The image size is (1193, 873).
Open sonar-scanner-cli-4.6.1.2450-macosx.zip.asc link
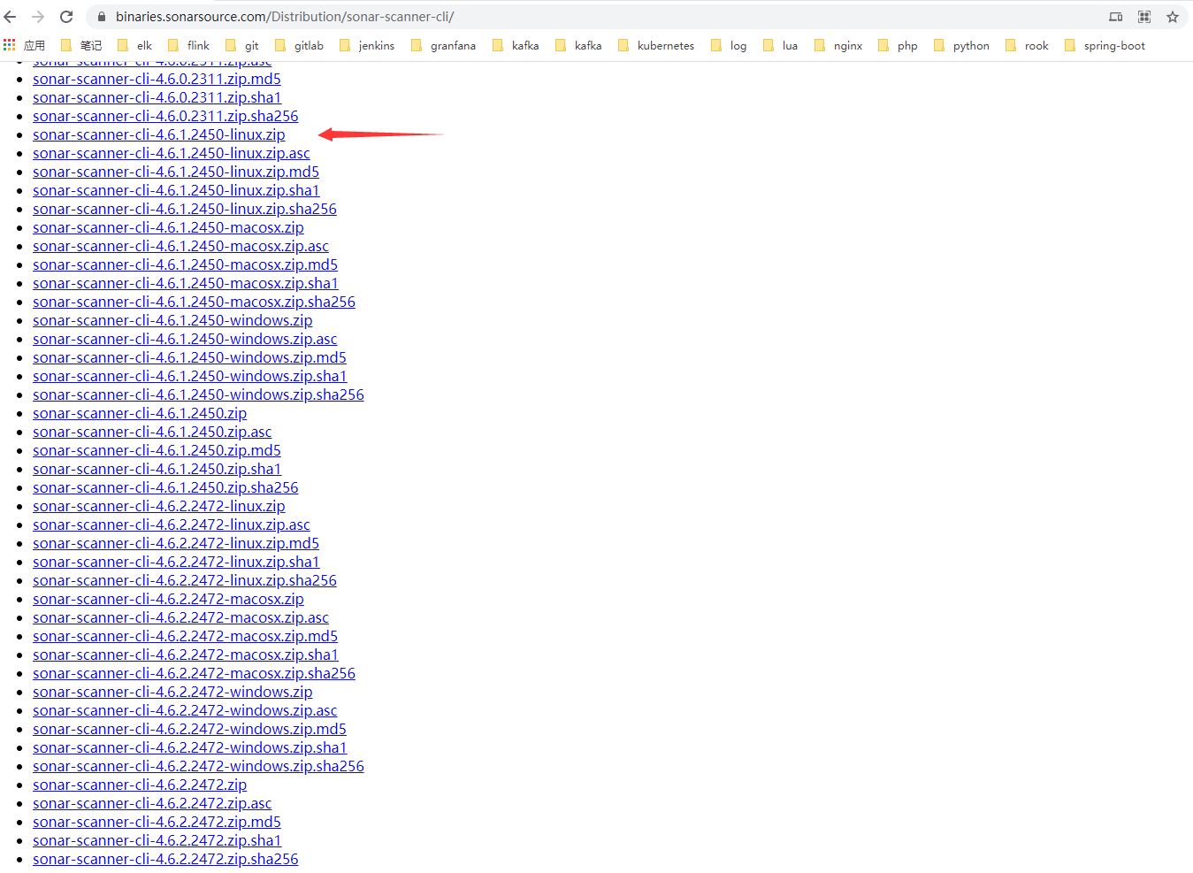pyautogui.click(x=180, y=246)
